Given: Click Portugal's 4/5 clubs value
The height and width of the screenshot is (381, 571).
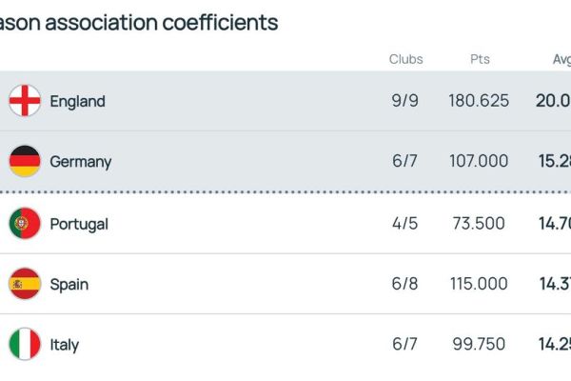Looking at the screenshot, I should (x=405, y=224).
